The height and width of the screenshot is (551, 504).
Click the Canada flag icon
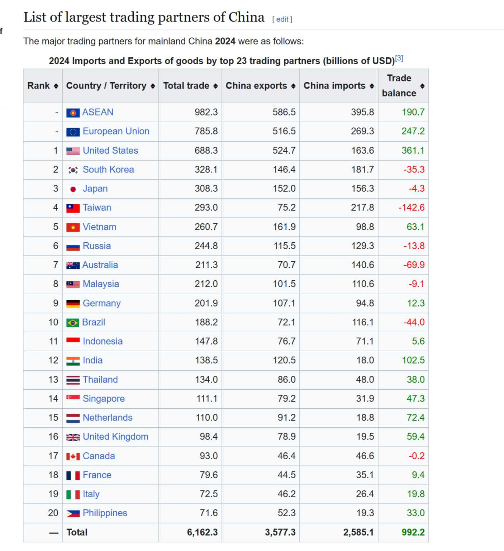73,456
